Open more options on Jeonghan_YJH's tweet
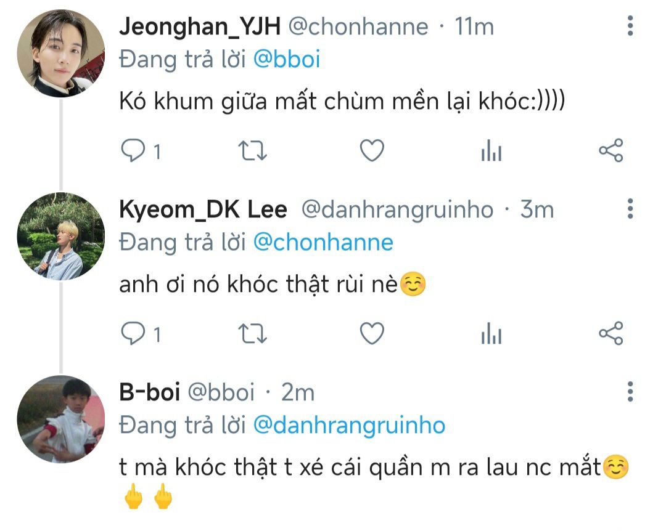The height and width of the screenshot is (531, 666). 630,26
